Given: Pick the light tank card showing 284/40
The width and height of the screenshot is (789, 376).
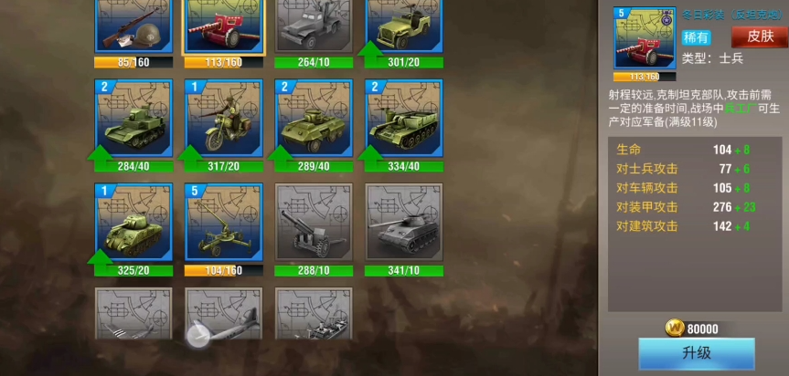Looking at the screenshot, I should tap(133, 118).
